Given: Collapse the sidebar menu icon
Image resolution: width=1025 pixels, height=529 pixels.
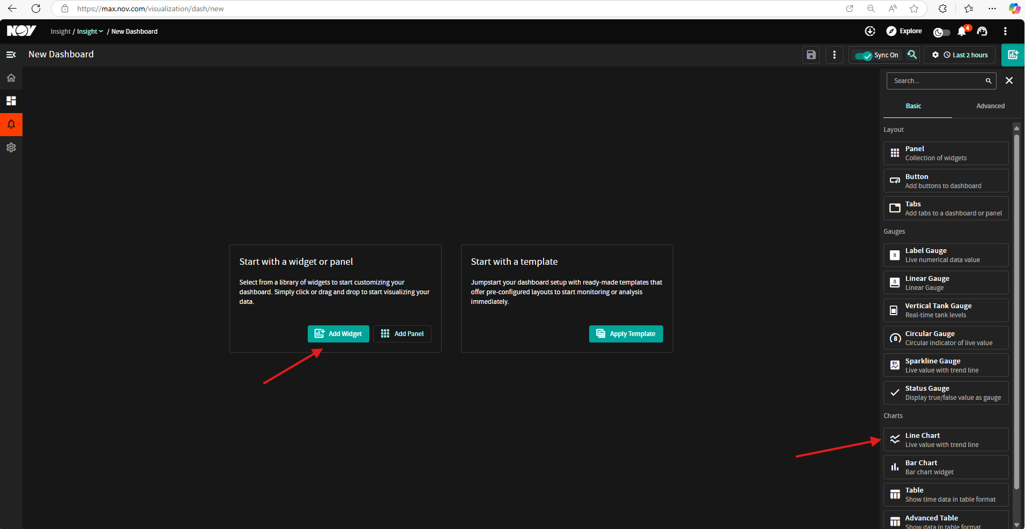Looking at the screenshot, I should coord(11,55).
